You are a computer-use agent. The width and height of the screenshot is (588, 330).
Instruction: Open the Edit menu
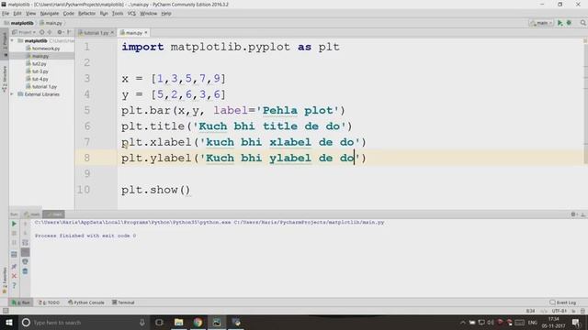click(17, 14)
